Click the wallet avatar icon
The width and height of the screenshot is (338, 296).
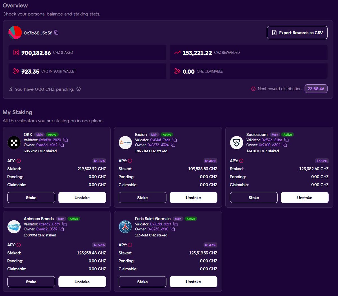[x=15, y=32]
